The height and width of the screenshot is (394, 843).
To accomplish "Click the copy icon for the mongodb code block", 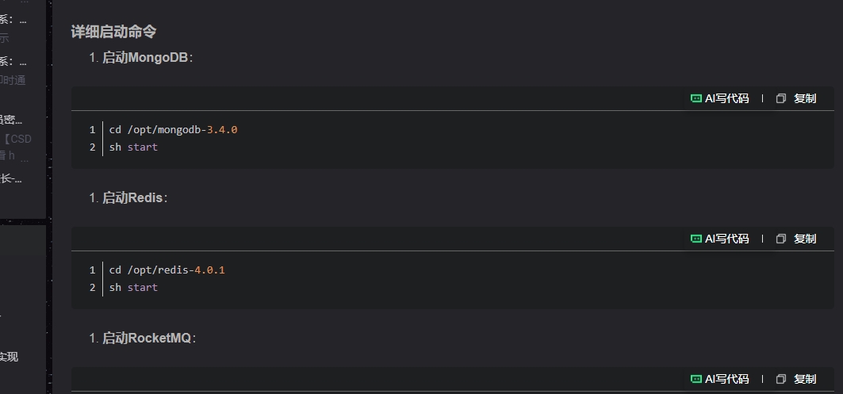I will pos(781,98).
